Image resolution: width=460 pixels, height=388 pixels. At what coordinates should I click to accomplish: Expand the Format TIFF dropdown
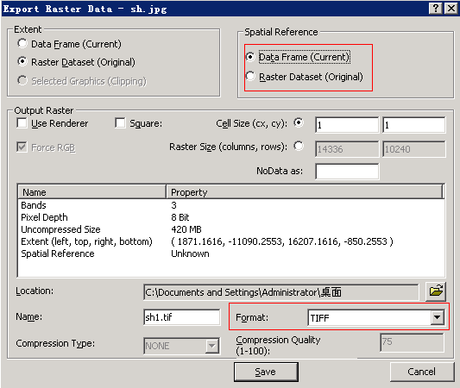pyautogui.click(x=437, y=317)
